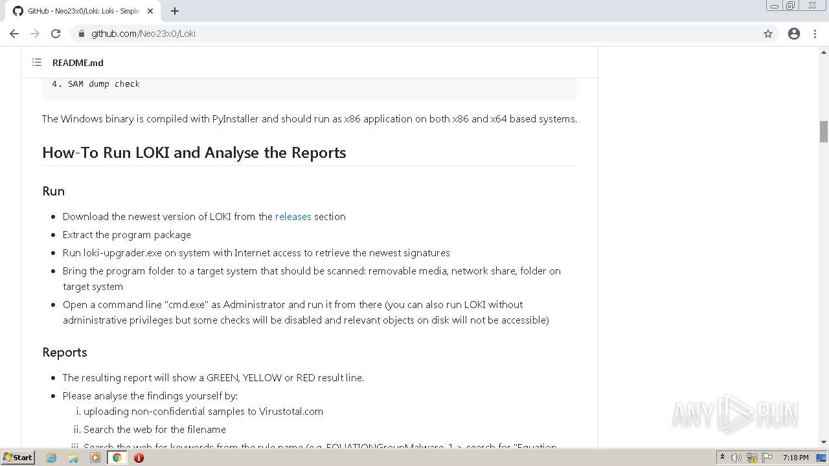Click the README.md header label
The height and width of the screenshot is (466, 829).
click(78, 63)
